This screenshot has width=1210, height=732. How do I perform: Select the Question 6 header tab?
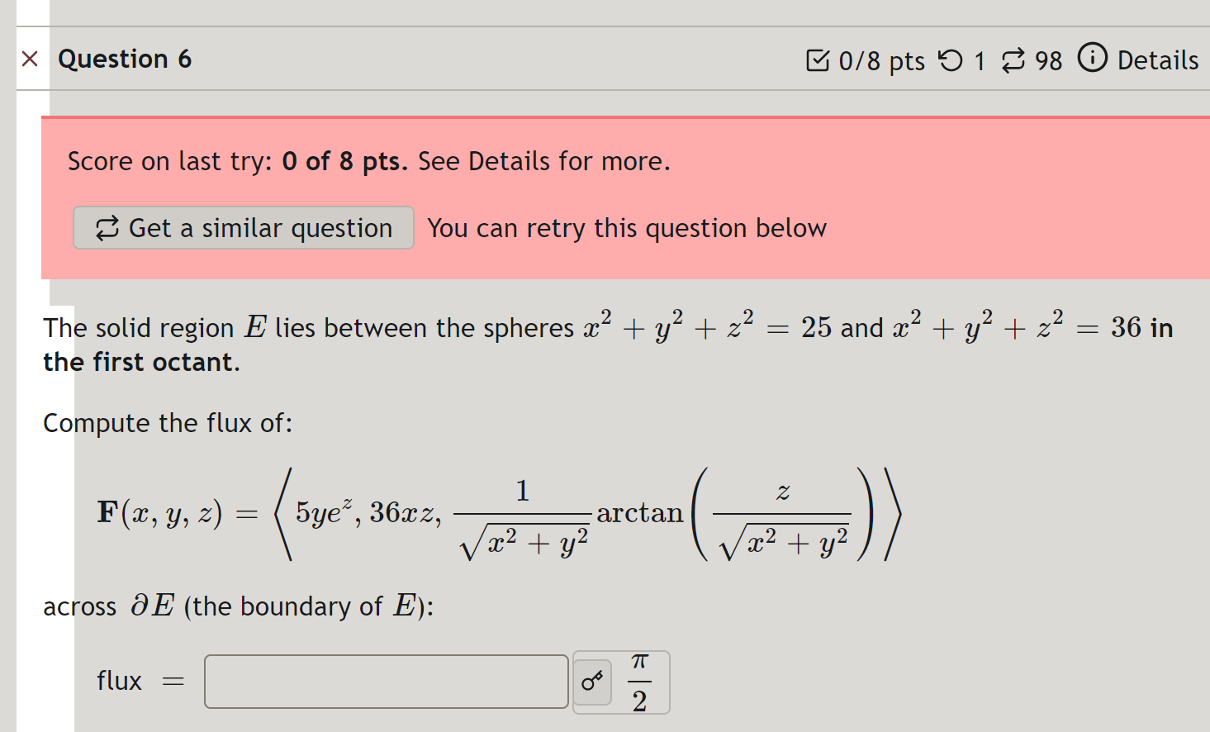125,59
